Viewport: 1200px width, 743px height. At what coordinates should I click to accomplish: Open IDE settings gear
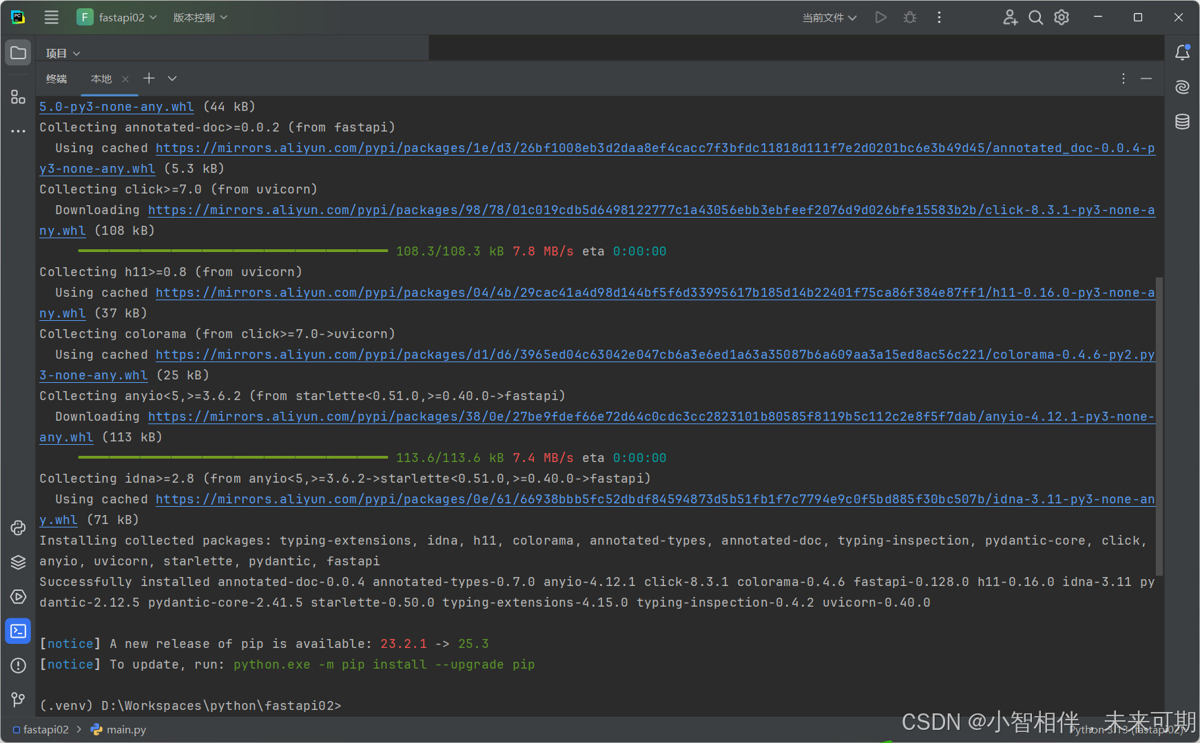1062,17
